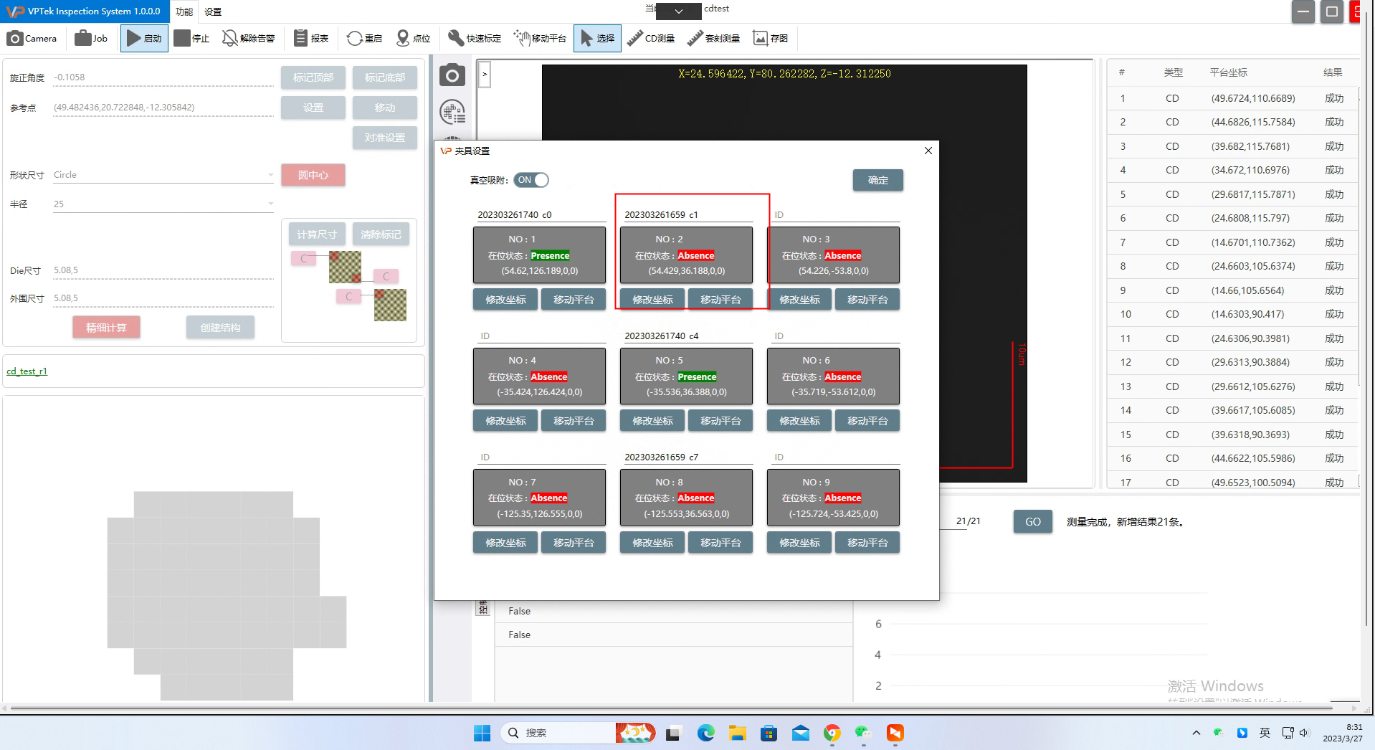
Task: Click the camera snapshot icon in sidebar
Action: [452, 75]
